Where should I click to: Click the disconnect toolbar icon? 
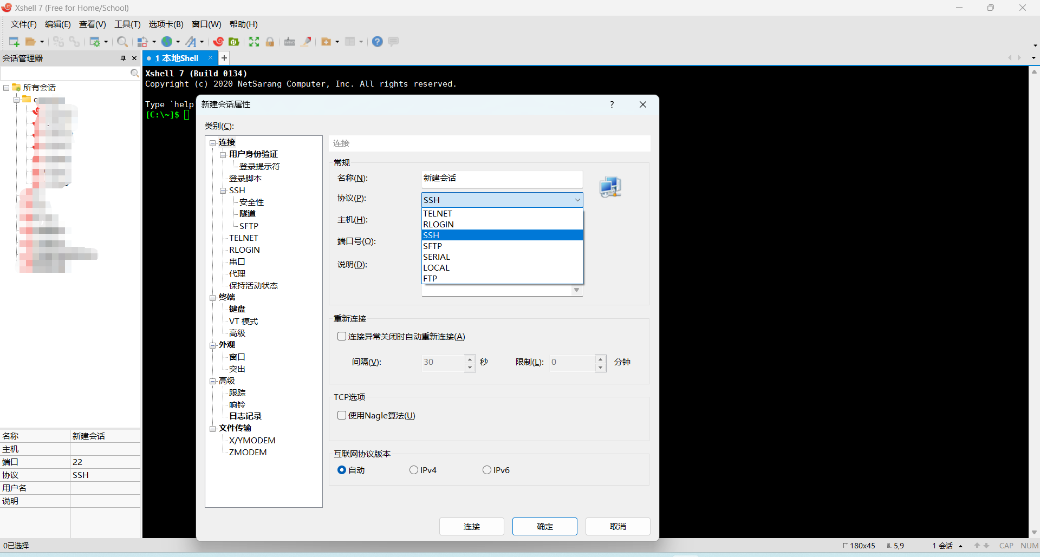click(x=58, y=42)
